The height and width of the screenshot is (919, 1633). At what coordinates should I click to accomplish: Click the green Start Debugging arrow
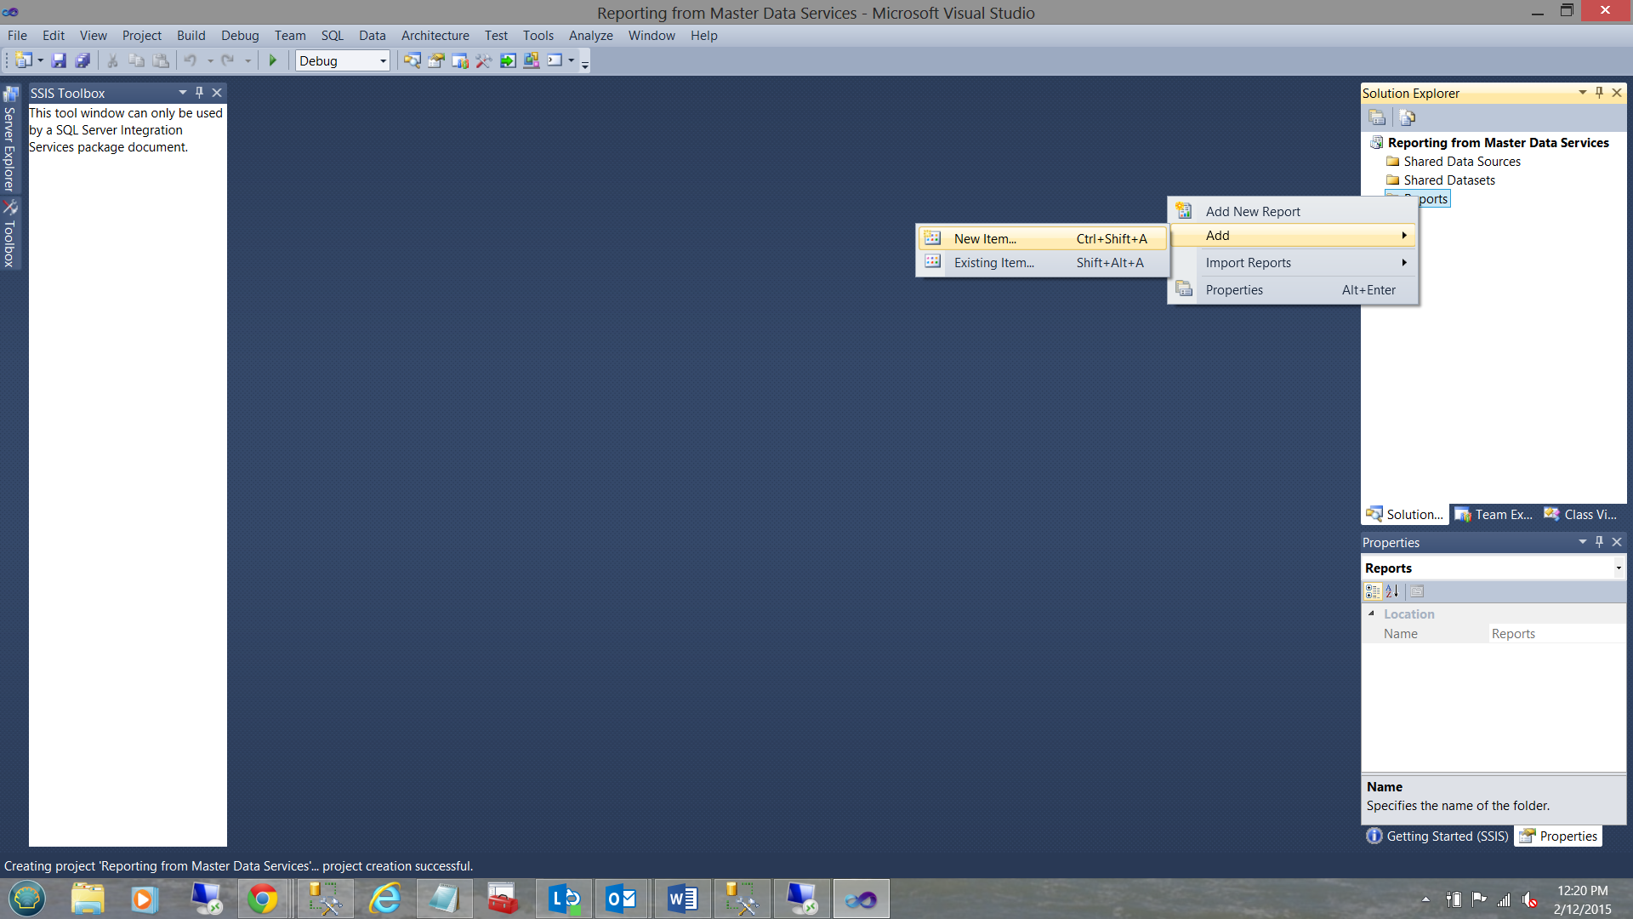(273, 60)
